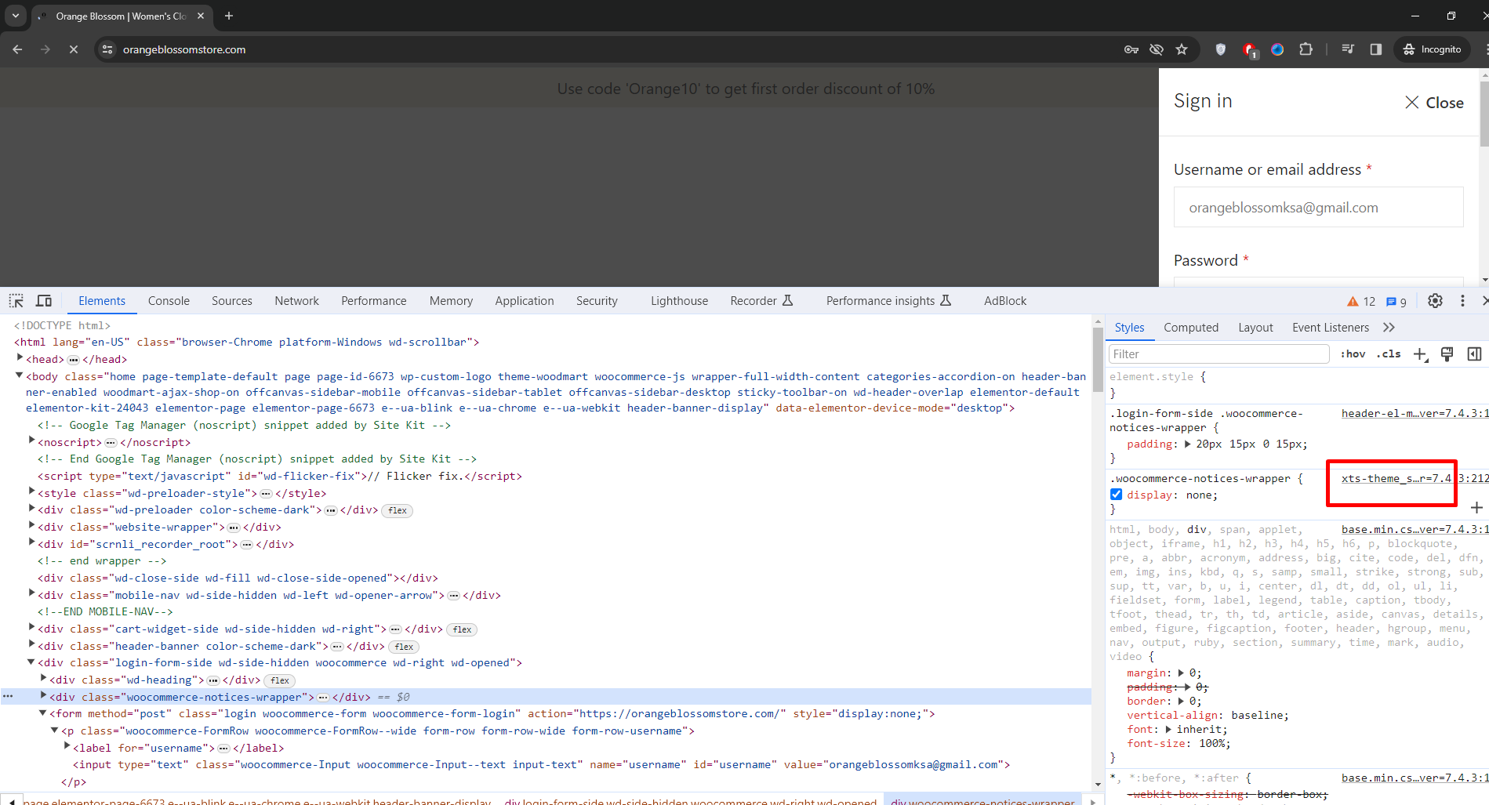Click the messages count icon showing 9
Viewport: 1489px width, 805px height.
[1396, 301]
